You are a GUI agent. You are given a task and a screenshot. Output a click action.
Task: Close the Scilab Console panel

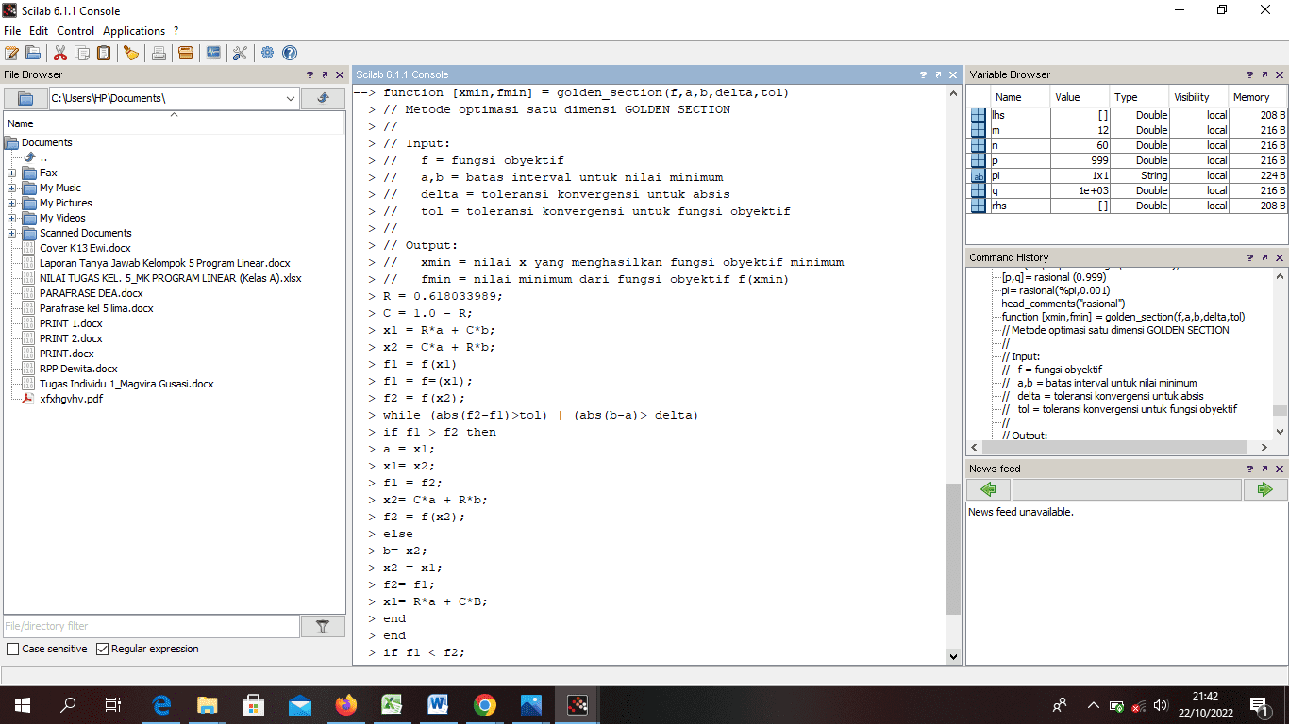(x=953, y=74)
